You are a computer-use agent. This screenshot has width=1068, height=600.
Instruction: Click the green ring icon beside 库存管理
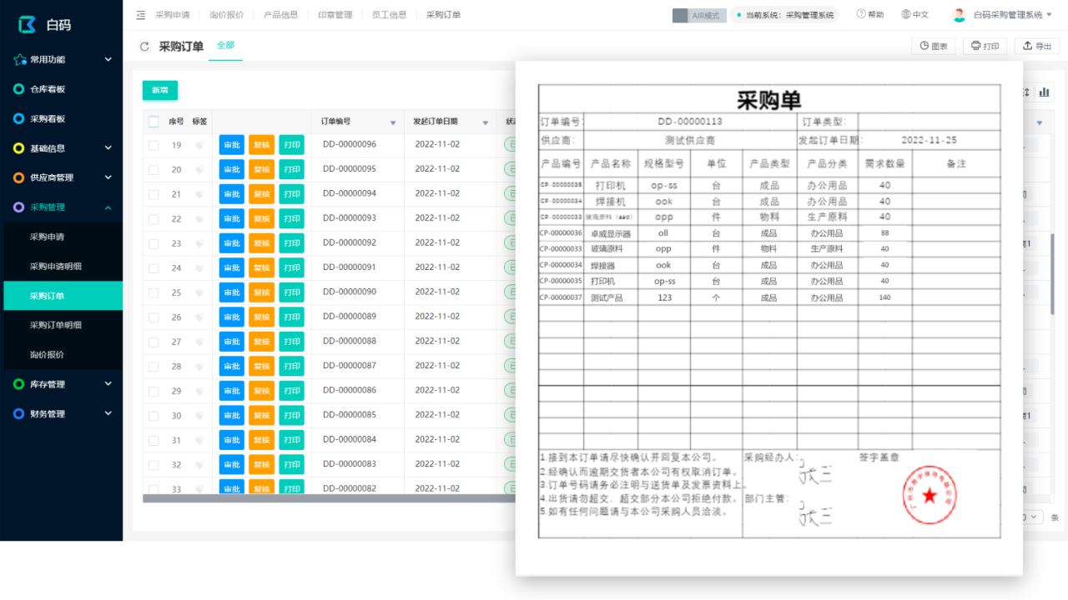[18, 384]
